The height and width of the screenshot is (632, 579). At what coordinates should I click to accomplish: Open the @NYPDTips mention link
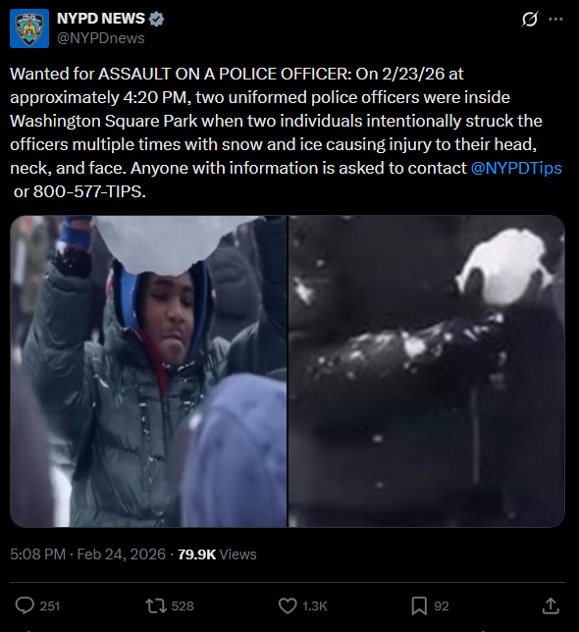click(516, 168)
